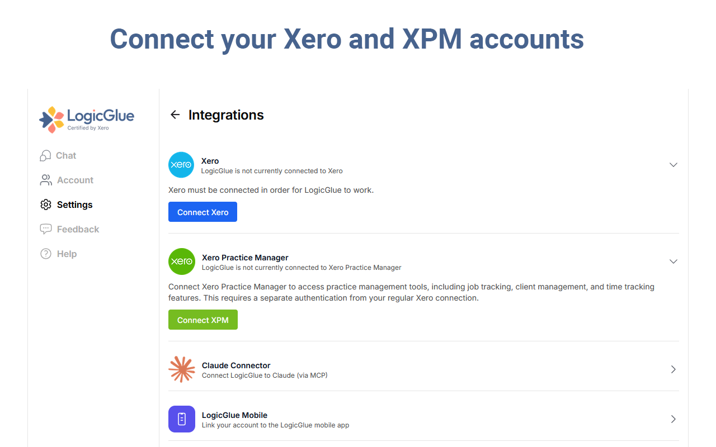This screenshot has height=447, width=716.
Task: Collapse the Xero Practice Manager section chevron
Action: (673, 261)
